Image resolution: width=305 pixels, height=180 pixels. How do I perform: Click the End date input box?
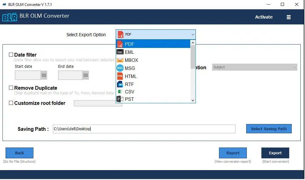click(x=70, y=75)
